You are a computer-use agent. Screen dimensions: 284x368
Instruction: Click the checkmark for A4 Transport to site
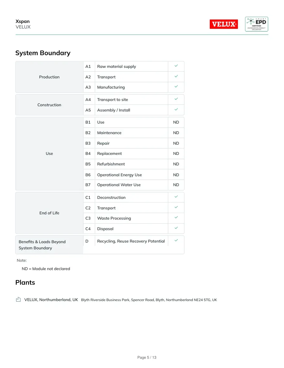[x=176, y=99]
